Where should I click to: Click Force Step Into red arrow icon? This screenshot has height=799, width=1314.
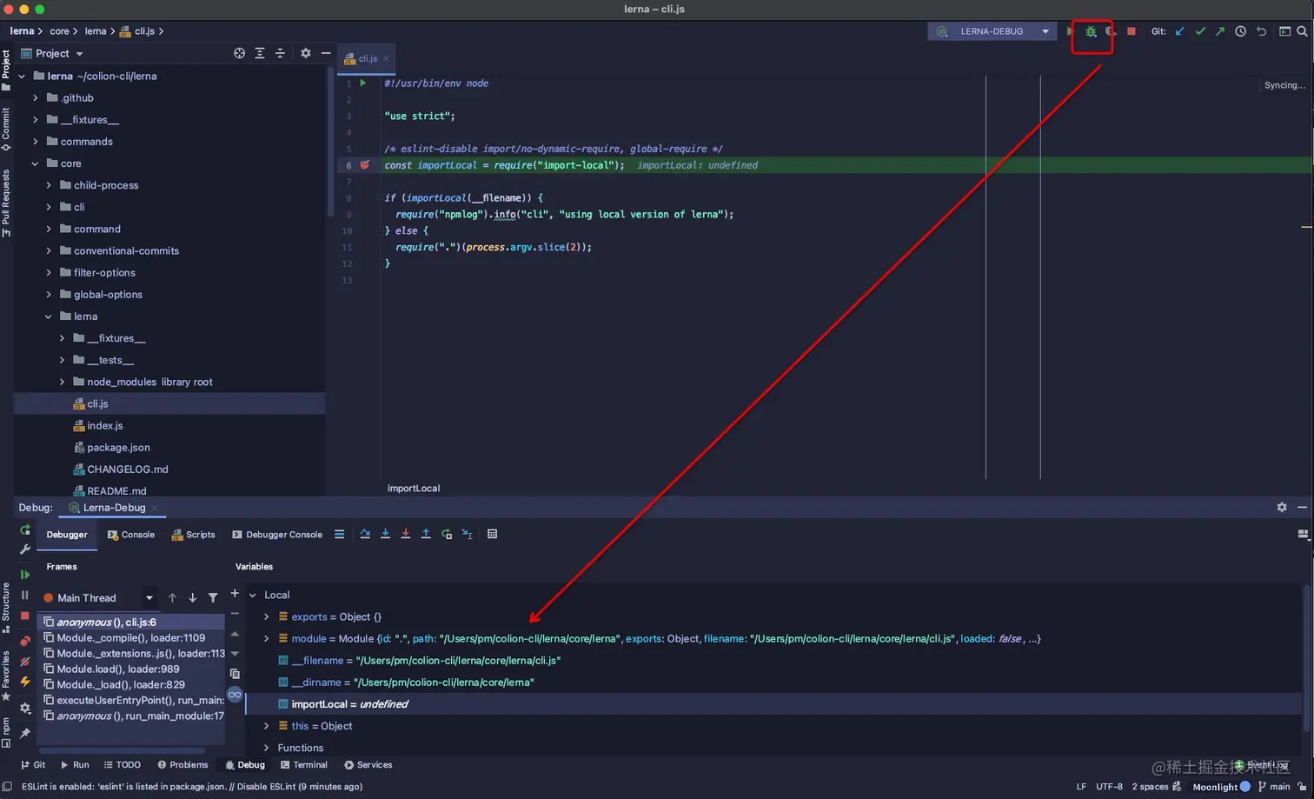pos(405,534)
